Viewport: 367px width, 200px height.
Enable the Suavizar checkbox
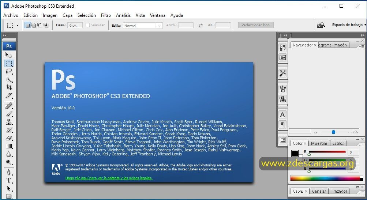87,25
